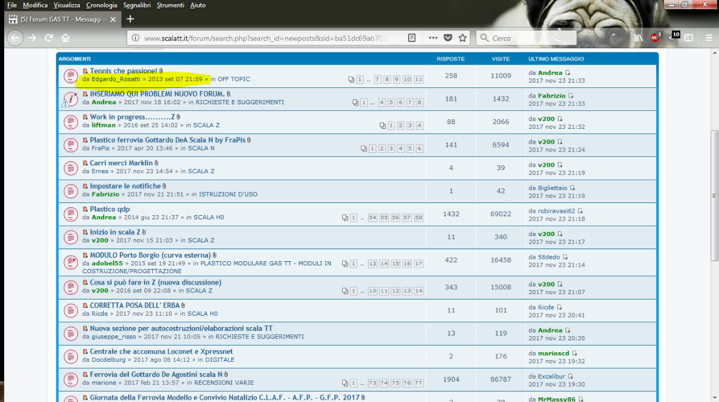The height and width of the screenshot is (402, 719).
Task: Click the topic icon for Tennis che passione!
Action: tap(70, 75)
